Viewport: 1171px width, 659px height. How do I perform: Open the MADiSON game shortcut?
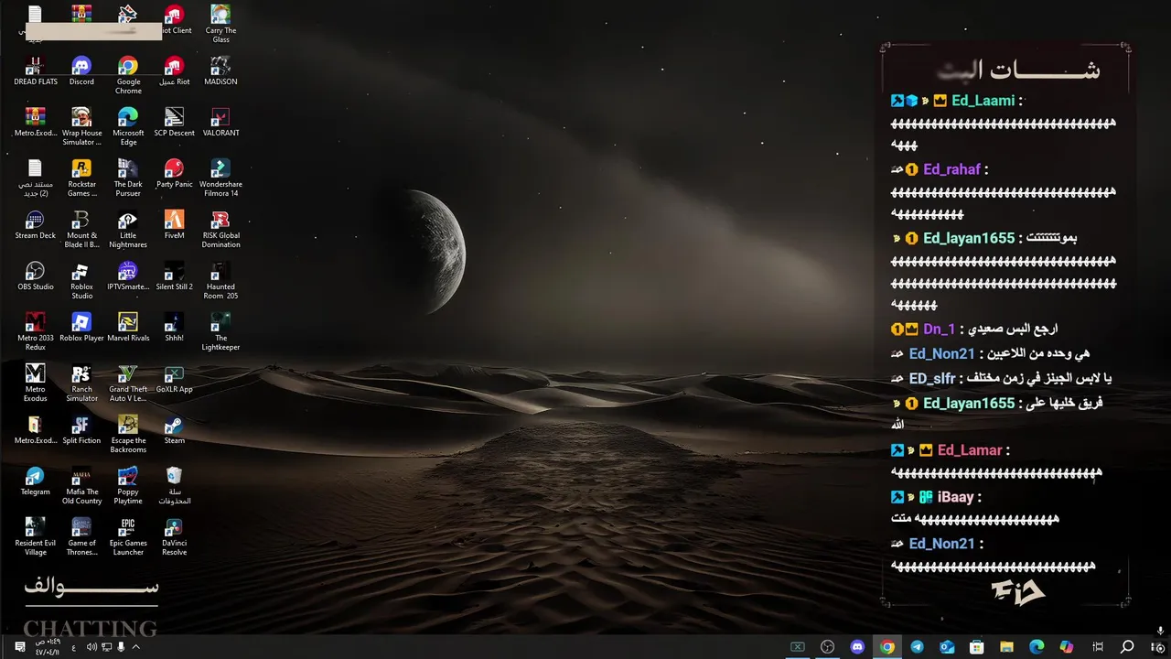220,70
